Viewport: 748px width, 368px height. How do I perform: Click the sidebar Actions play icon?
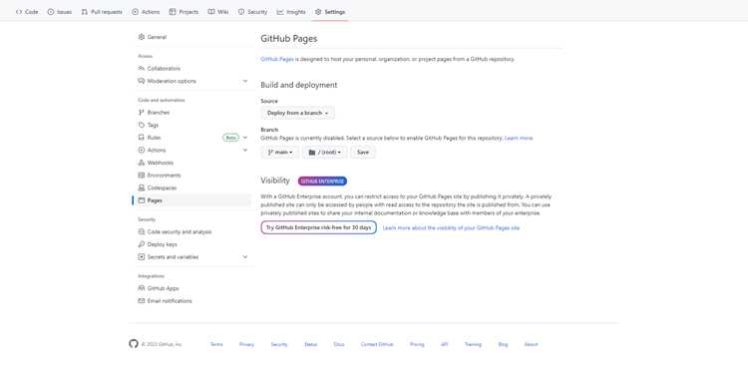pyautogui.click(x=142, y=150)
